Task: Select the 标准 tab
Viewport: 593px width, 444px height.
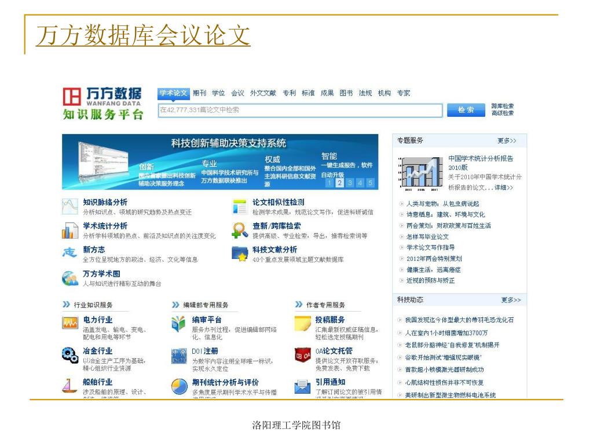Action: [308, 93]
